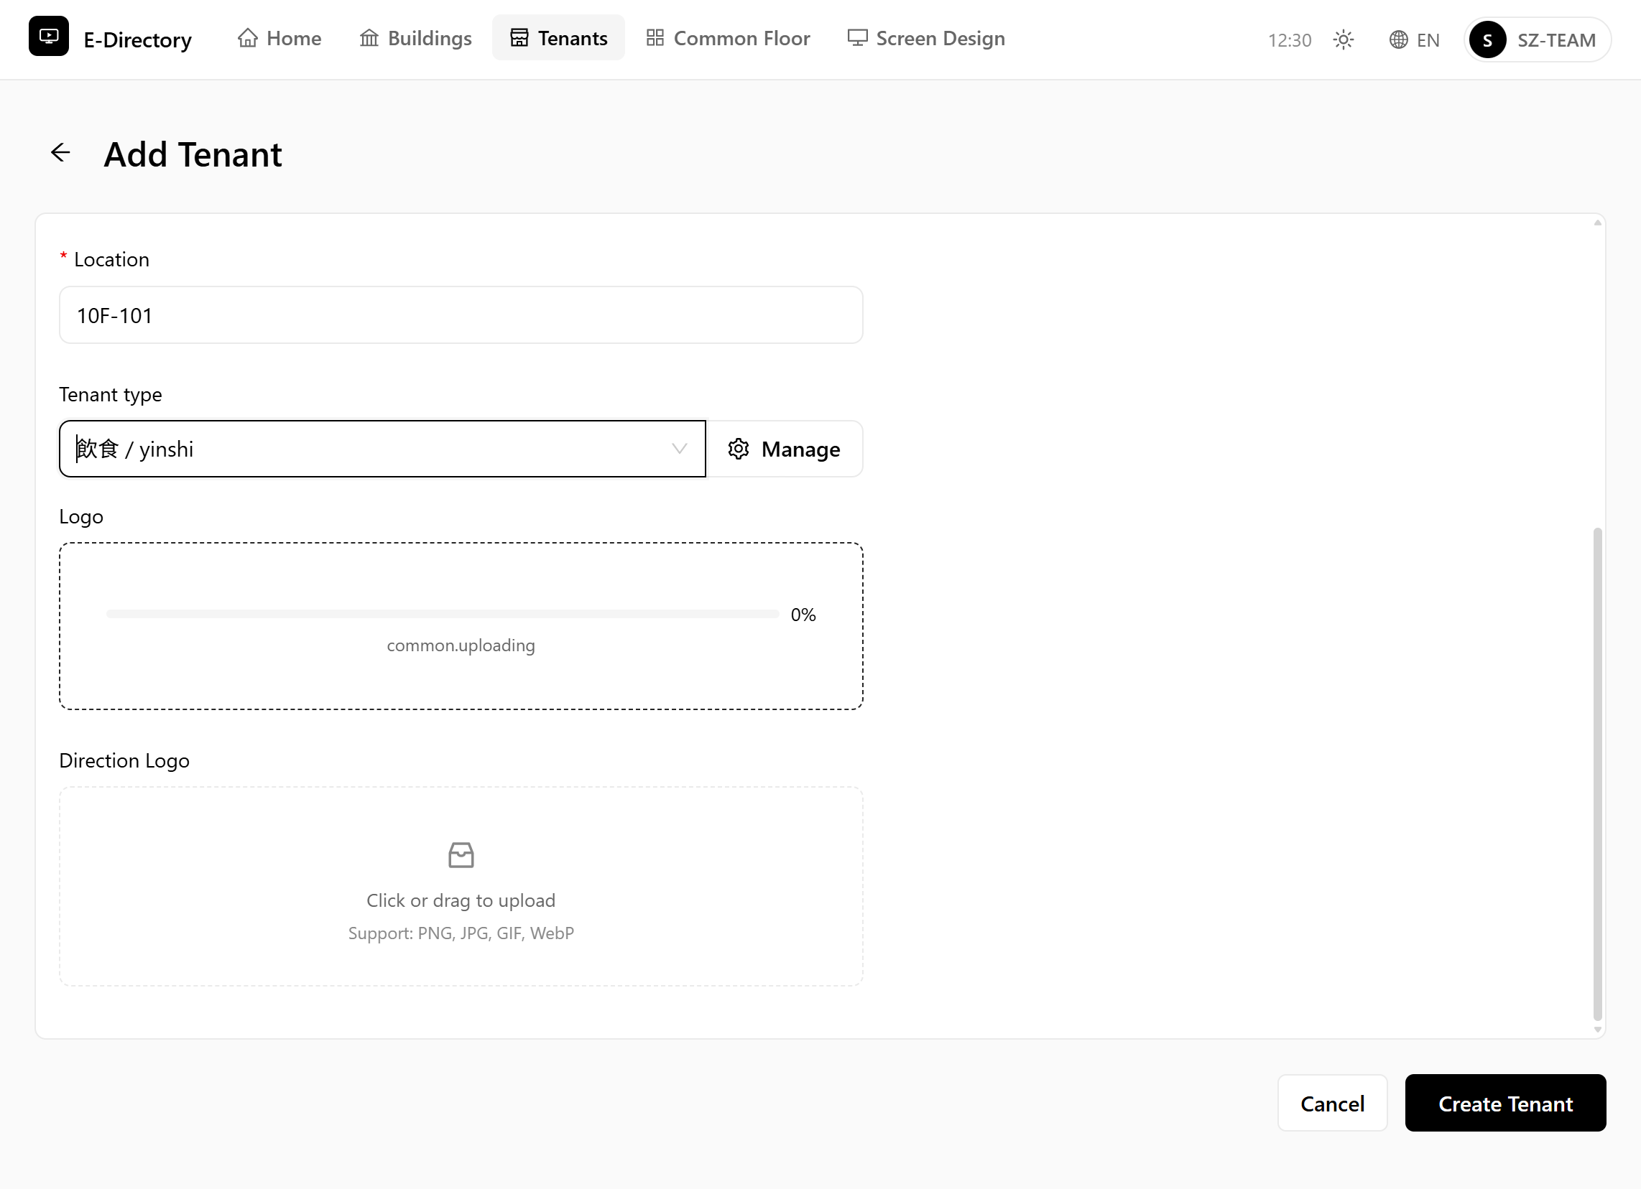Open the EN language selector
Viewport: 1641px width, 1189px height.
point(1414,39)
